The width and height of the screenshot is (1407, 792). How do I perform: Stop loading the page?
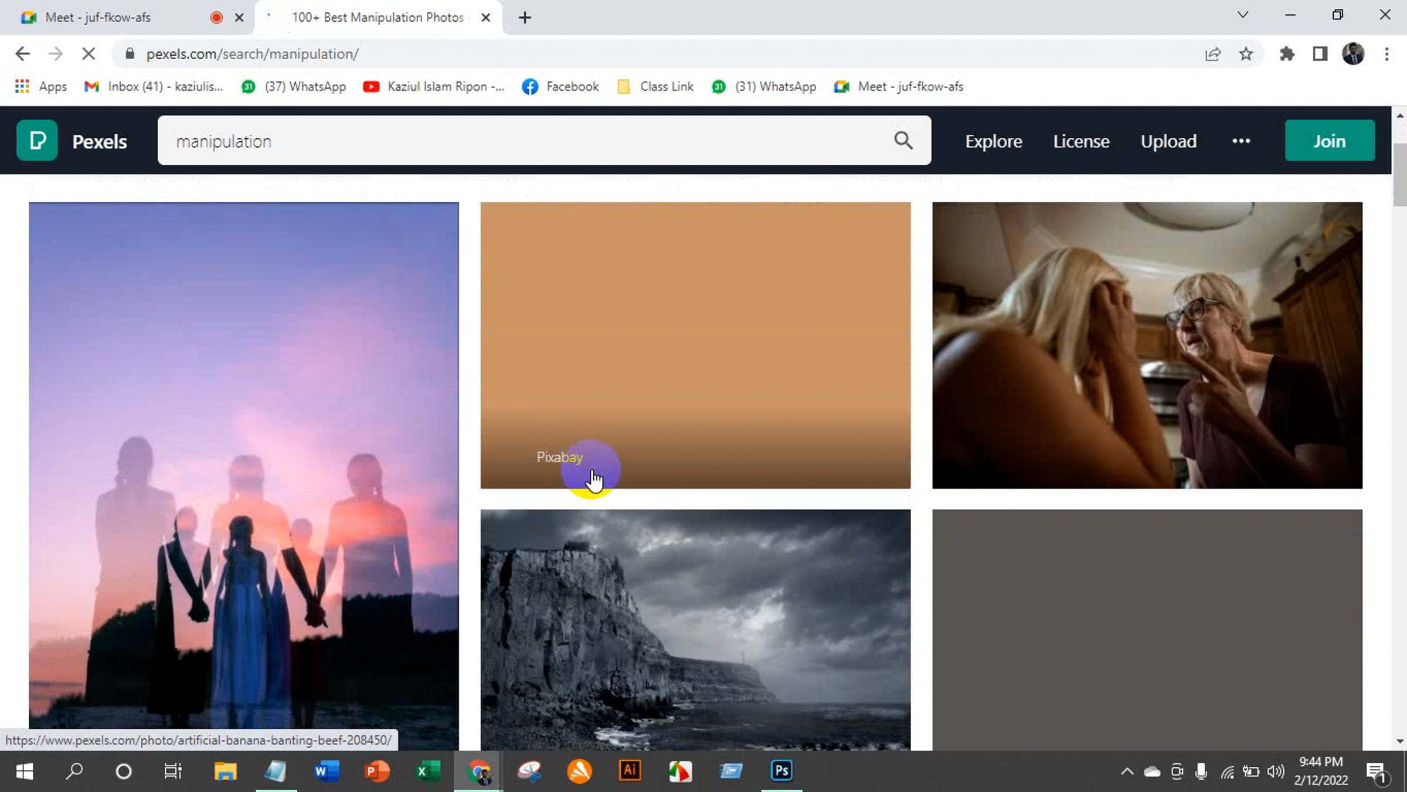coord(89,54)
